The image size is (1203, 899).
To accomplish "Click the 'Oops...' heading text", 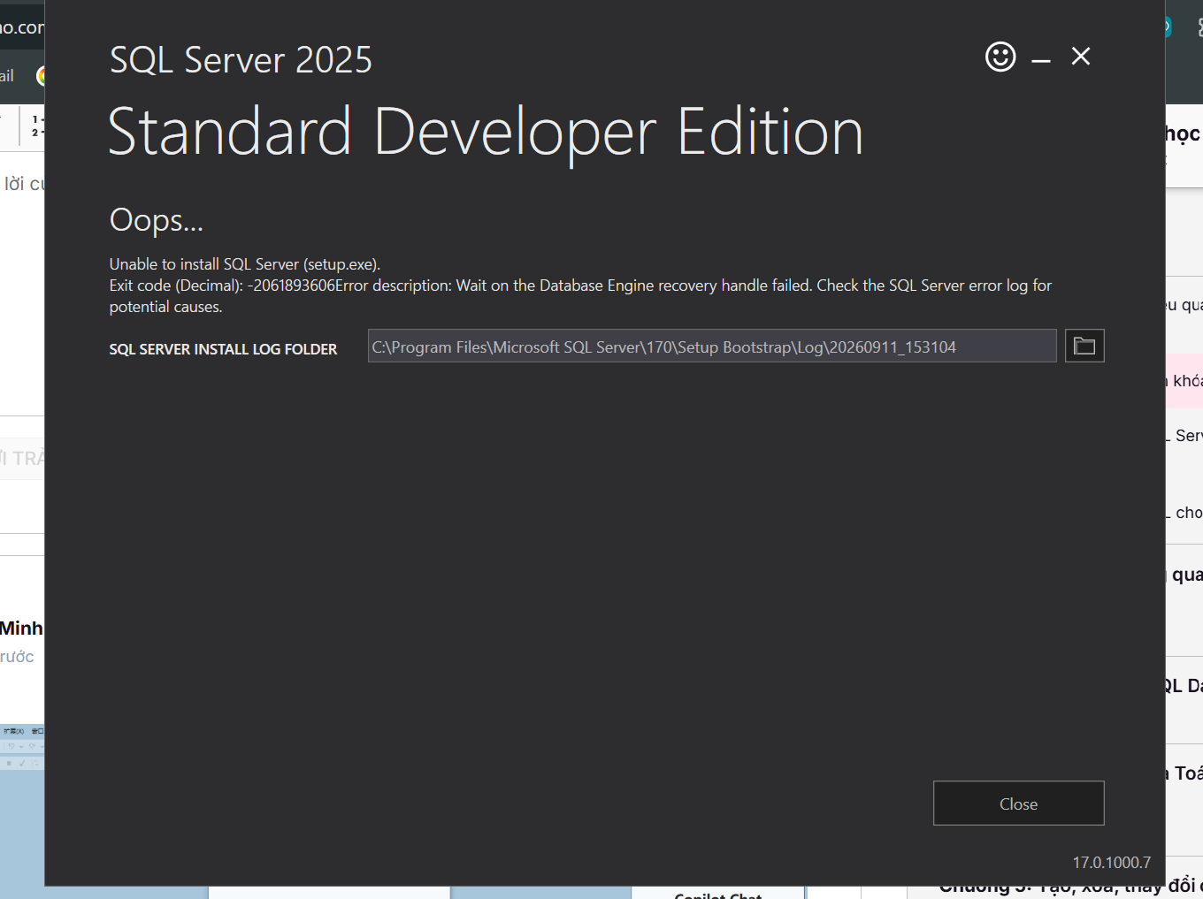I will [157, 220].
